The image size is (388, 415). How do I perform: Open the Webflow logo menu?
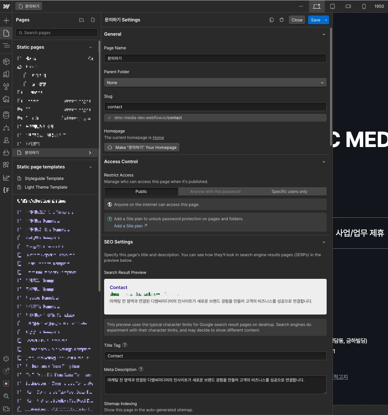(x=6, y=6)
